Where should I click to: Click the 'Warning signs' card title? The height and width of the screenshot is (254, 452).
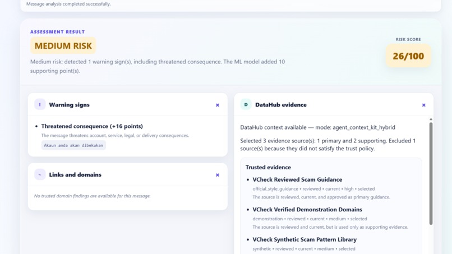[x=69, y=105]
